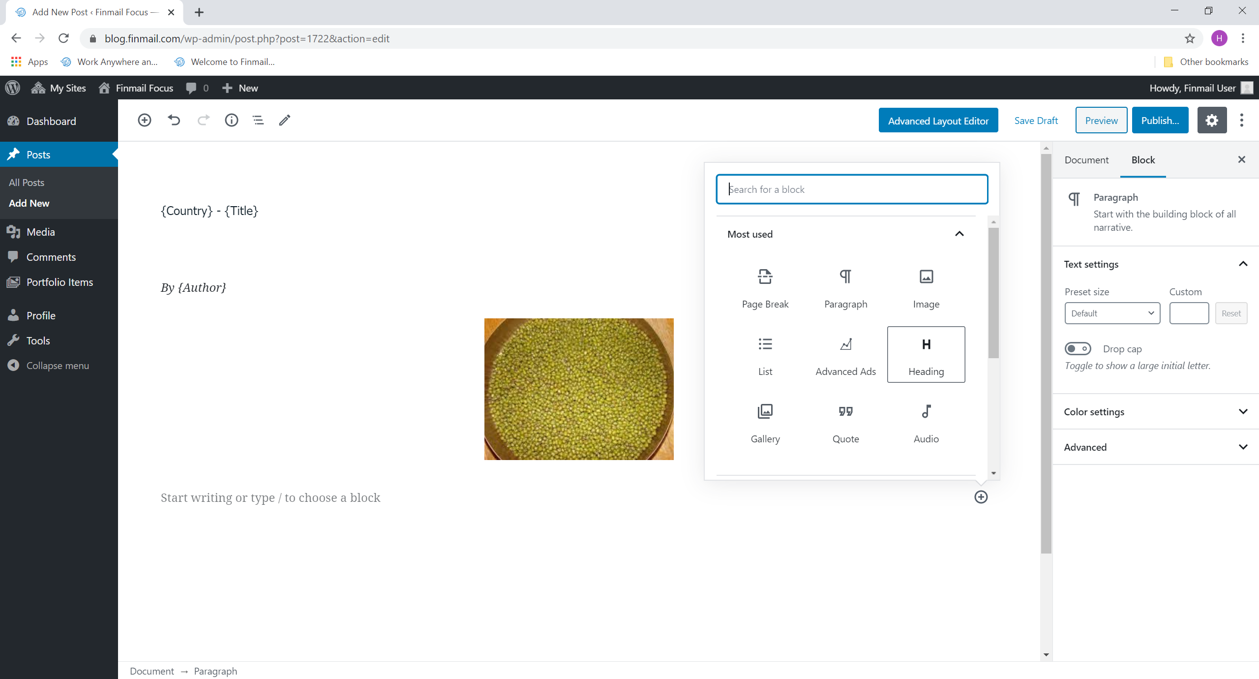This screenshot has height=679, width=1259.
Task: Toggle the Drop cap switch
Action: 1078,348
